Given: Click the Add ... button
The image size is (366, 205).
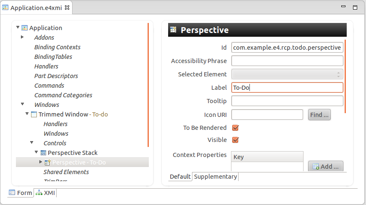Looking at the screenshot, I should pos(326,167).
